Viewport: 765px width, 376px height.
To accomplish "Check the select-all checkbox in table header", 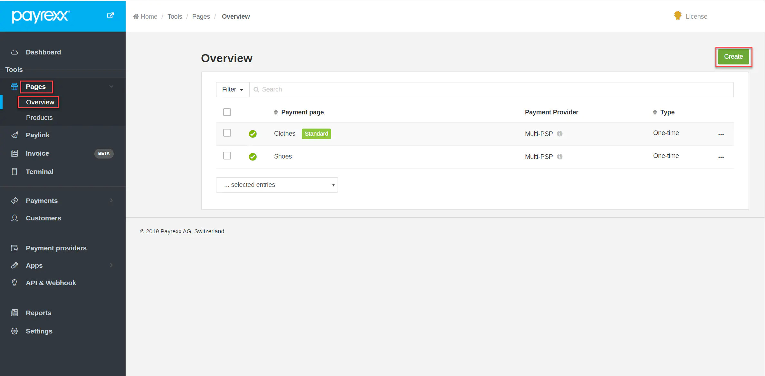I will [x=227, y=112].
